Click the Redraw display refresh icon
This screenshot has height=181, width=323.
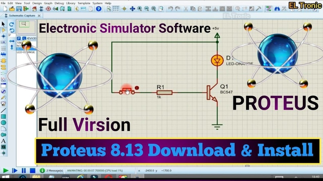click(109, 9)
